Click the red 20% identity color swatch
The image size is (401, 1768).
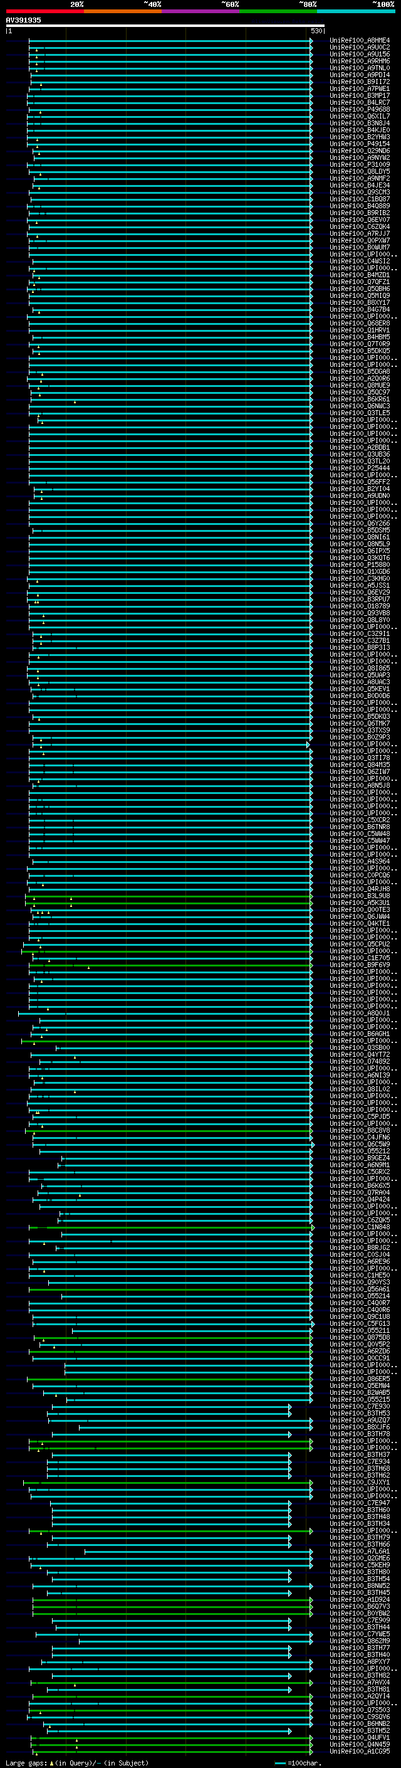pyautogui.click(x=44, y=11)
